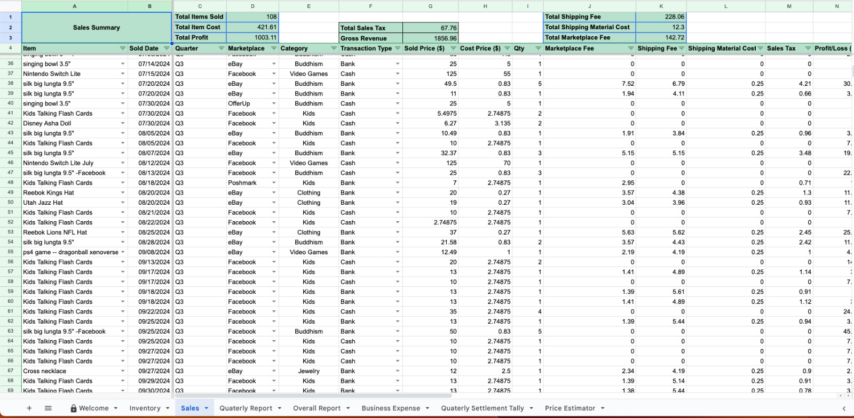Open filter icon for Sold Date column

(x=167, y=49)
